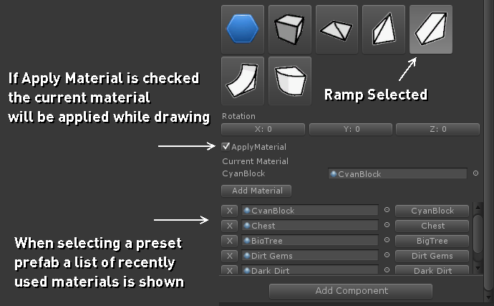Click object picker circle beside Current Material field
This screenshot has width=494, height=306.
tap(474, 173)
